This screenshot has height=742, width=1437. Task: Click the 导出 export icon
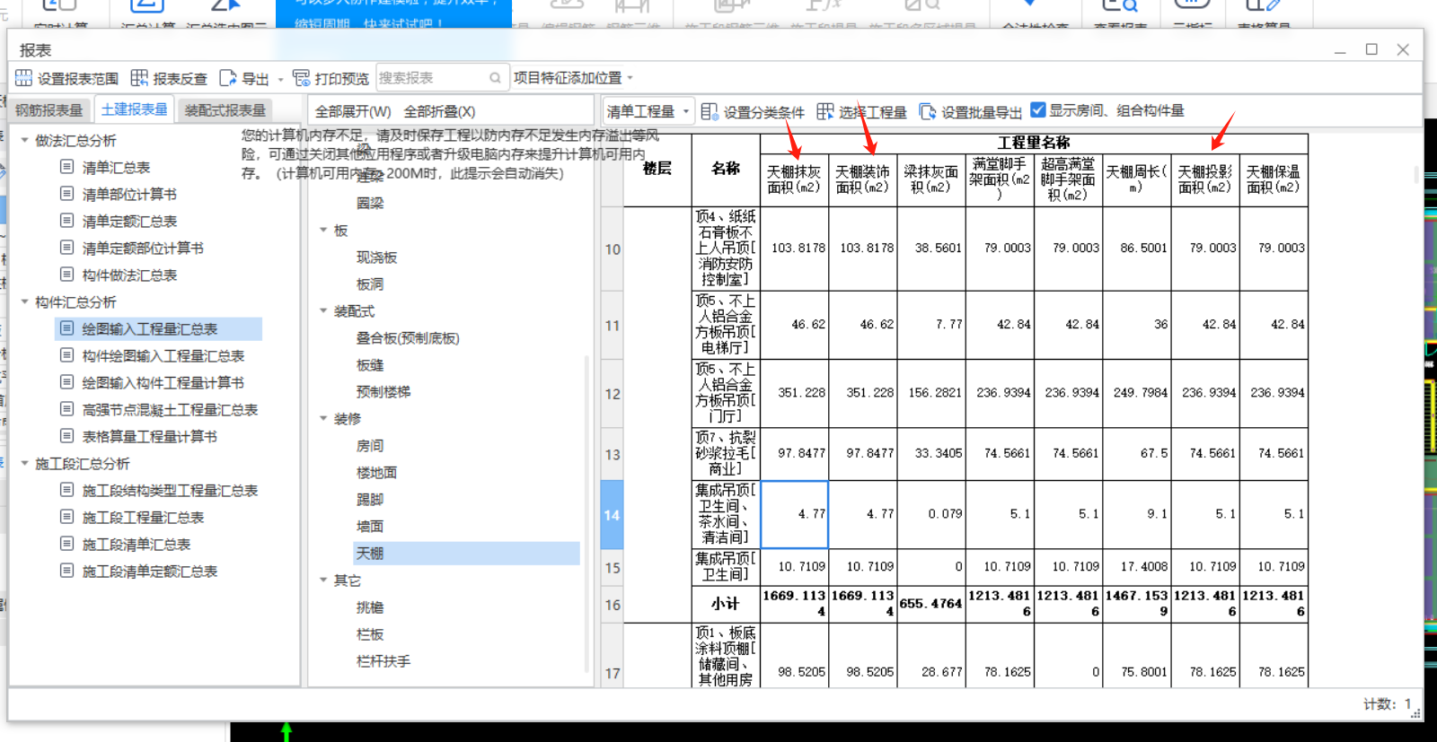(228, 78)
